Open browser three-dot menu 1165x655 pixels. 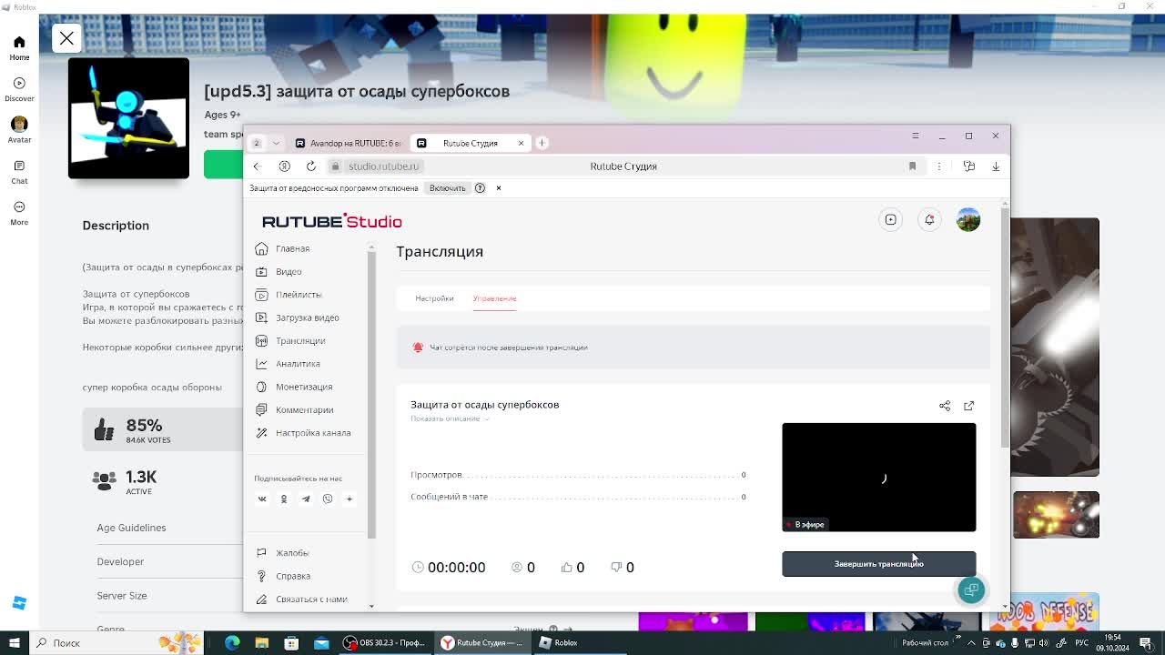pyautogui.click(x=939, y=166)
